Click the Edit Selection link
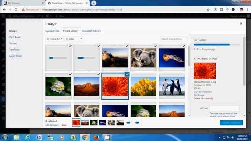 (52, 125)
